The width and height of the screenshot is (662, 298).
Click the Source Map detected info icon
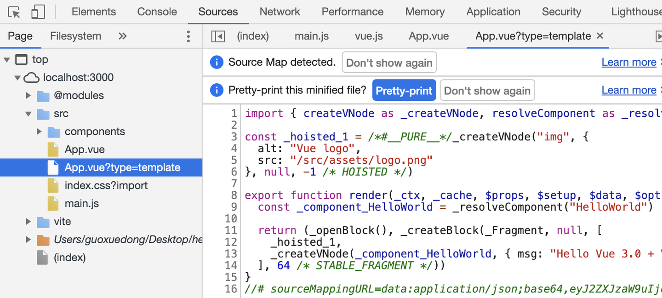[x=217, y=62]
